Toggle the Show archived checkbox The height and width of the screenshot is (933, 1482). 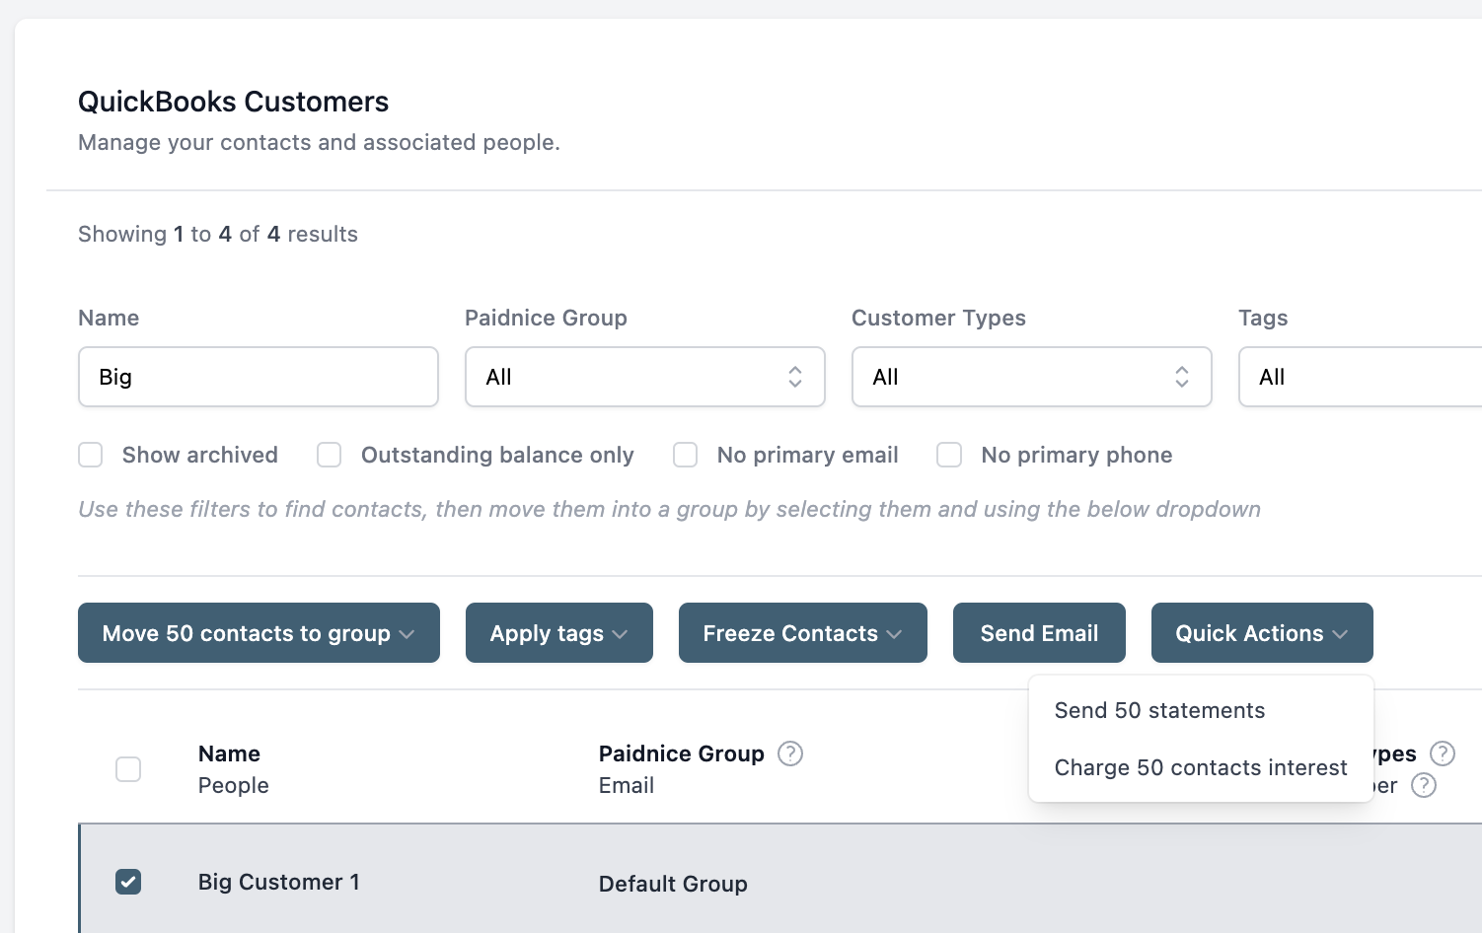[x=91, y=455]
